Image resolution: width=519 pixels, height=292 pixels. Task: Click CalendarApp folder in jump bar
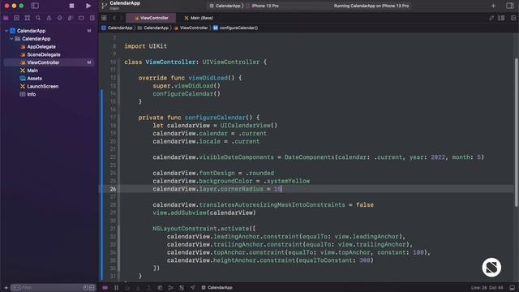153,28
